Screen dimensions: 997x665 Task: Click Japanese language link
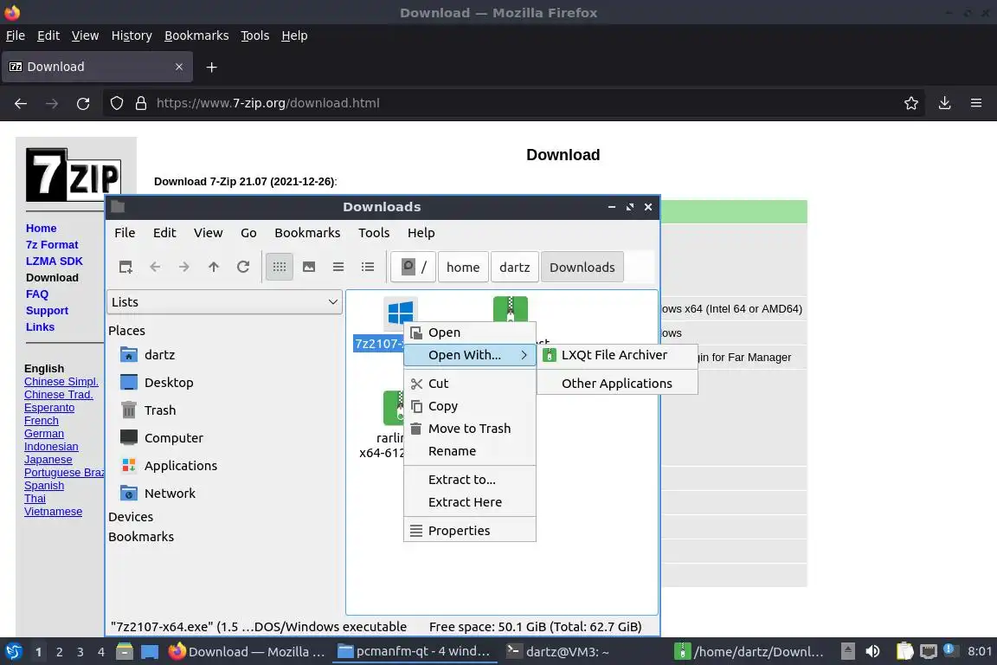(48, 460)
